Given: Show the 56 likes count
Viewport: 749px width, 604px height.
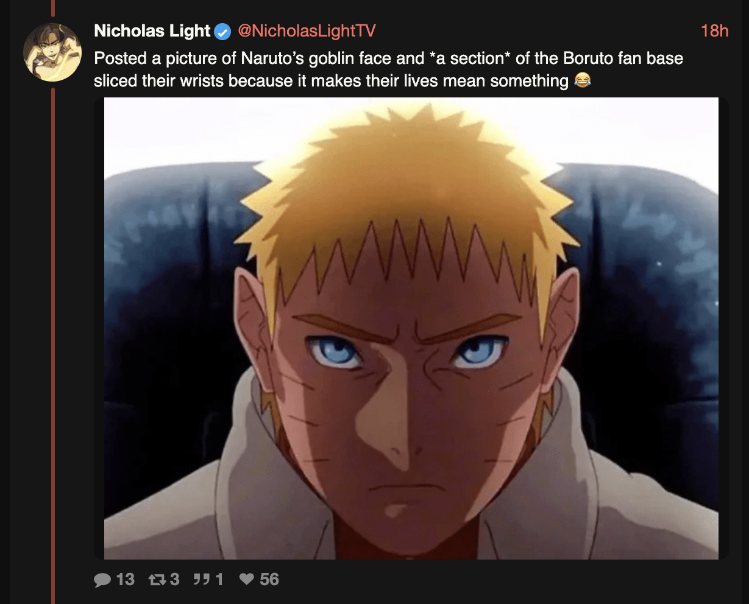Looking at the screenshot, I should 269,579.
